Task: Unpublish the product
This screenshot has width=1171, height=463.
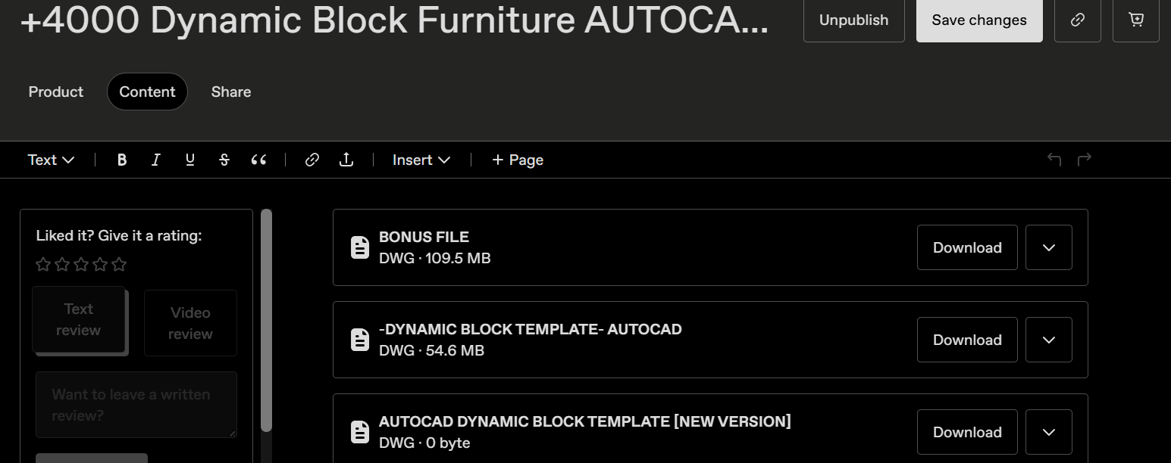Action: point(853,20)
